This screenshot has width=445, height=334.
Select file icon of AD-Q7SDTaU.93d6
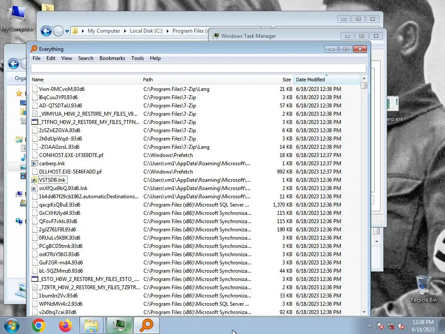pyautogui.click(x=35, y=105)
